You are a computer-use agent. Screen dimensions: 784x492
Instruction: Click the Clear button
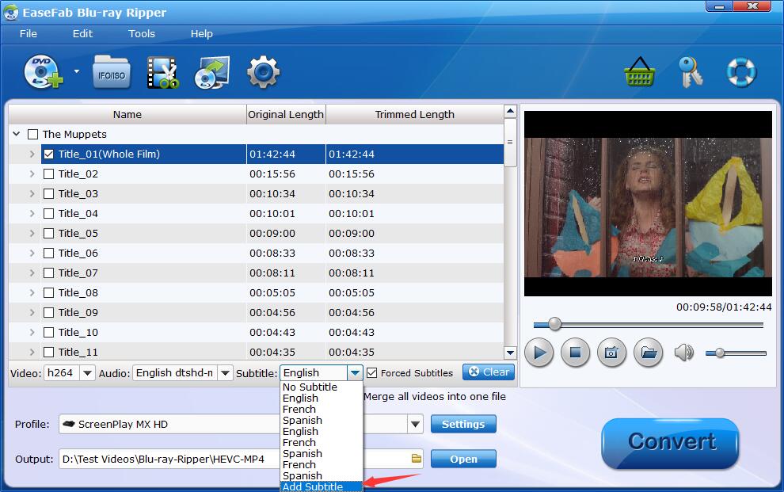click(489, 372)
